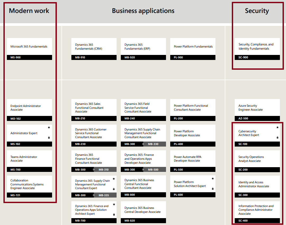Click star on Finance and Operations Apps Solution Architect
This screenshot has height=225, width=286.
[x=114, y=204]
